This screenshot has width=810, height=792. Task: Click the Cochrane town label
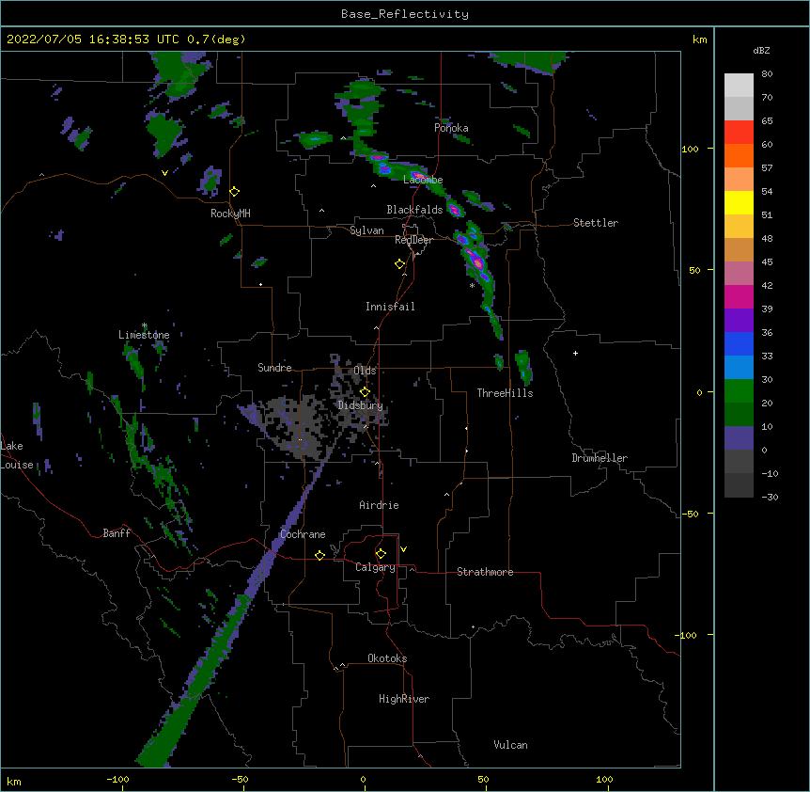tap(303, 534)
